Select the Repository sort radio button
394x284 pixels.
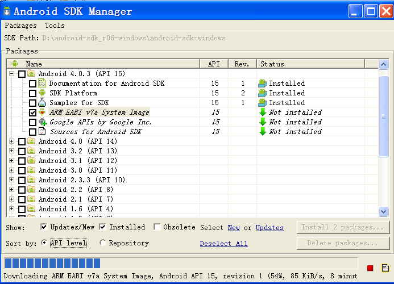point(103,243)
